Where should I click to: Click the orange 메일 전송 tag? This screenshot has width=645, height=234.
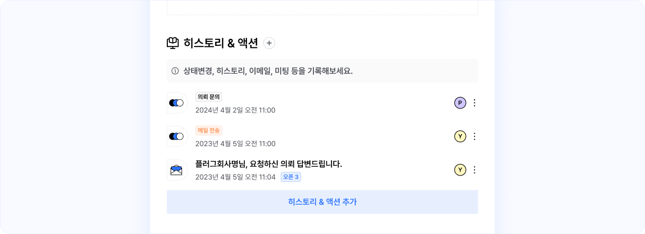[209, 130]
